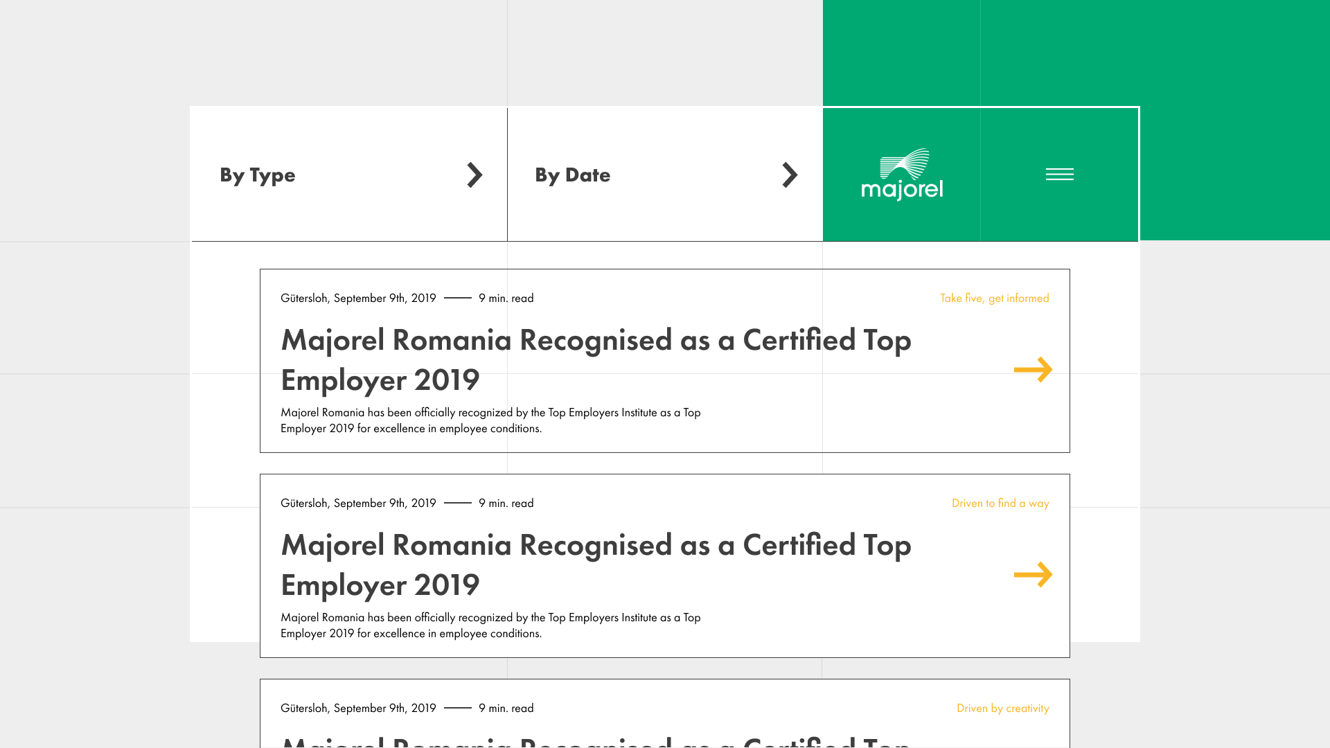
Task: Expand the By Type chevron
Action: pyautogui.click(x=475, y=175)
